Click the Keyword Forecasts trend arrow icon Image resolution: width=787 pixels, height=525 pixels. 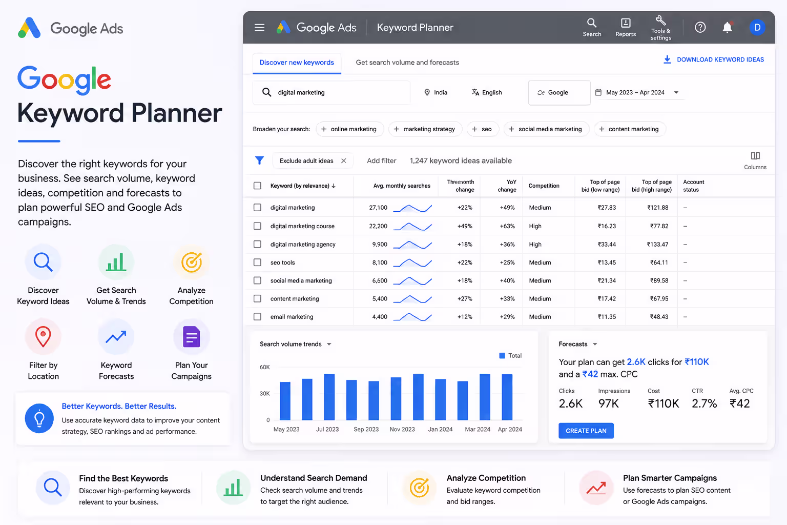[116, 337]
